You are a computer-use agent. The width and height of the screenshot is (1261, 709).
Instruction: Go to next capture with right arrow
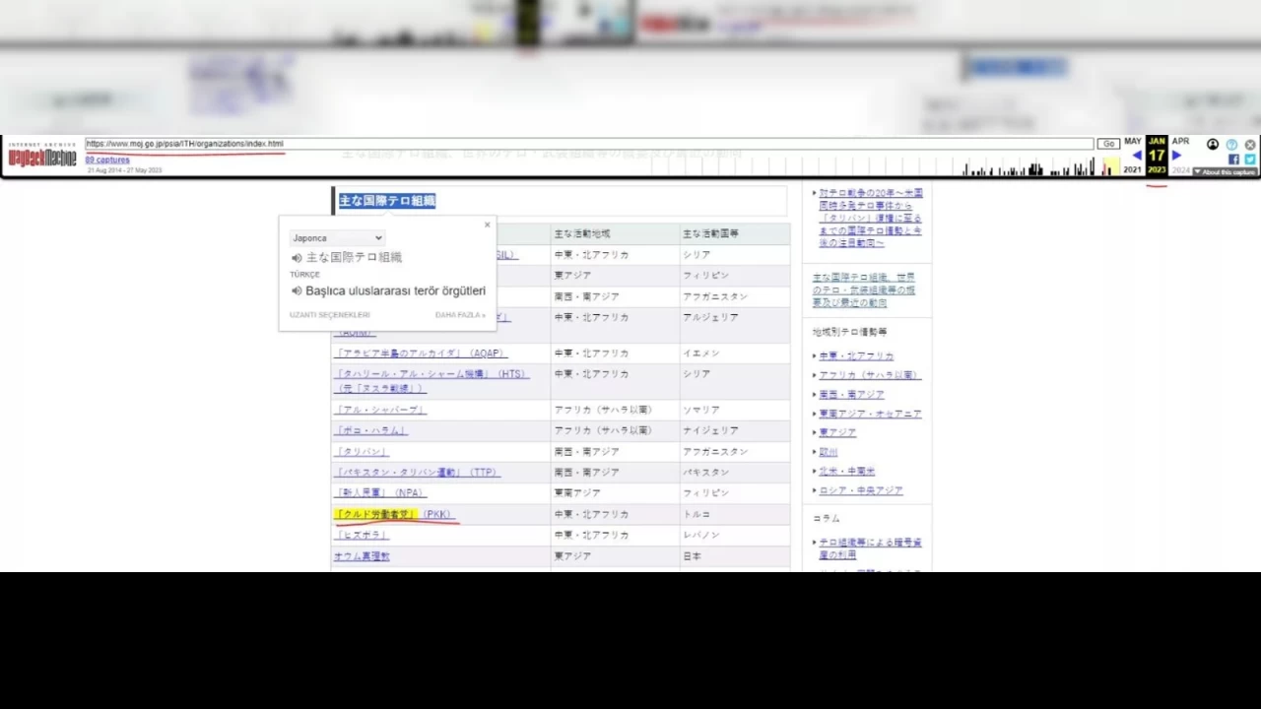click(1176, 156)
